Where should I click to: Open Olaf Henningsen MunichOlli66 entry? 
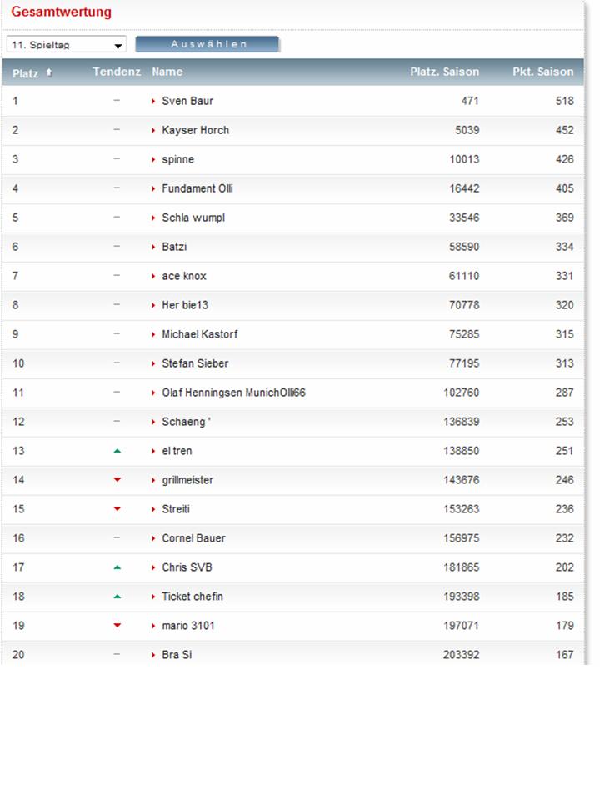[x=233, y=392]
